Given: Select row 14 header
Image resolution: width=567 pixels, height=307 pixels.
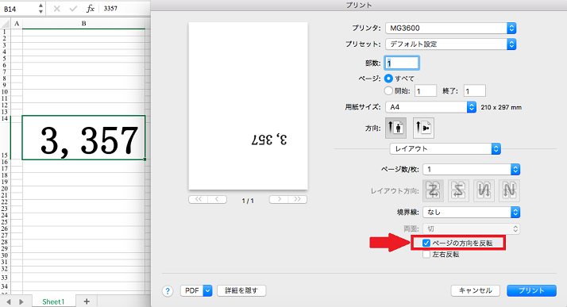Looking at the screenshot, I should click(5, 118).
